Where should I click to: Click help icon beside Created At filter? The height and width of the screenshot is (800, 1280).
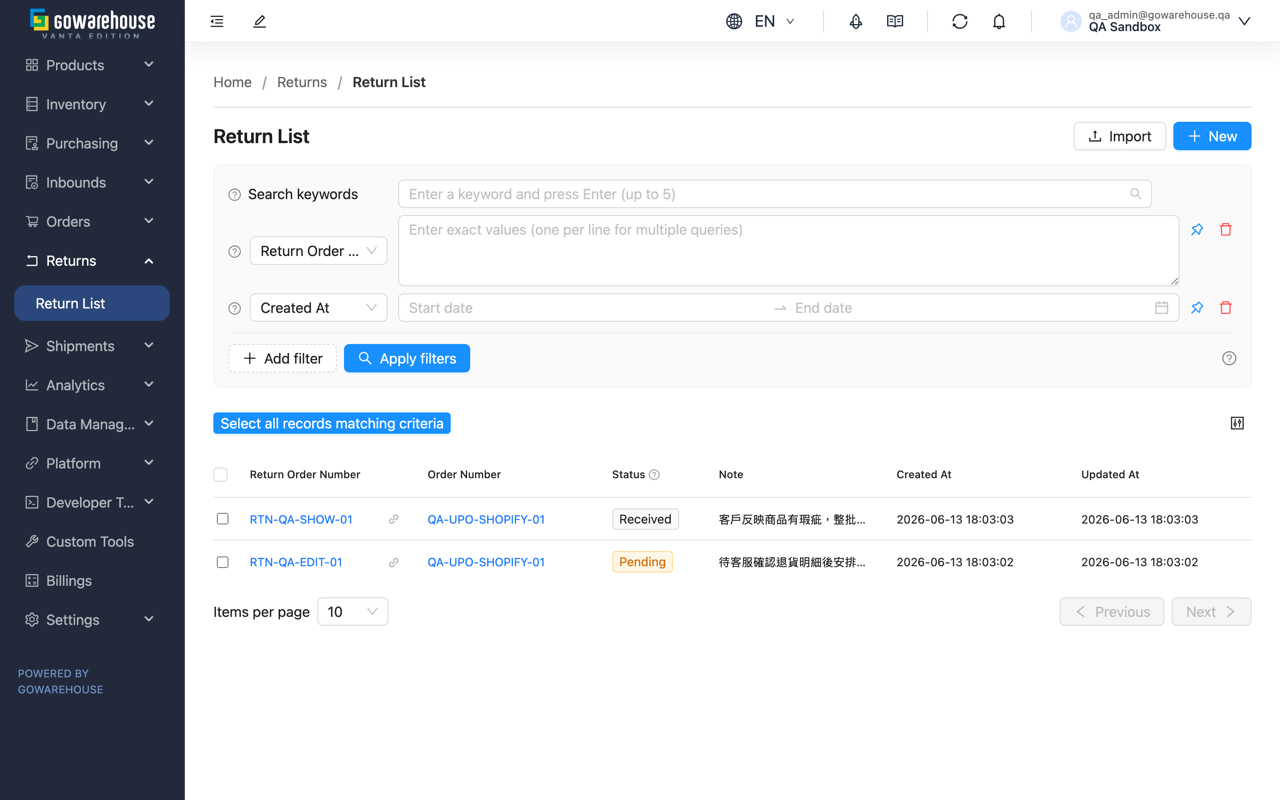[234, 308]
